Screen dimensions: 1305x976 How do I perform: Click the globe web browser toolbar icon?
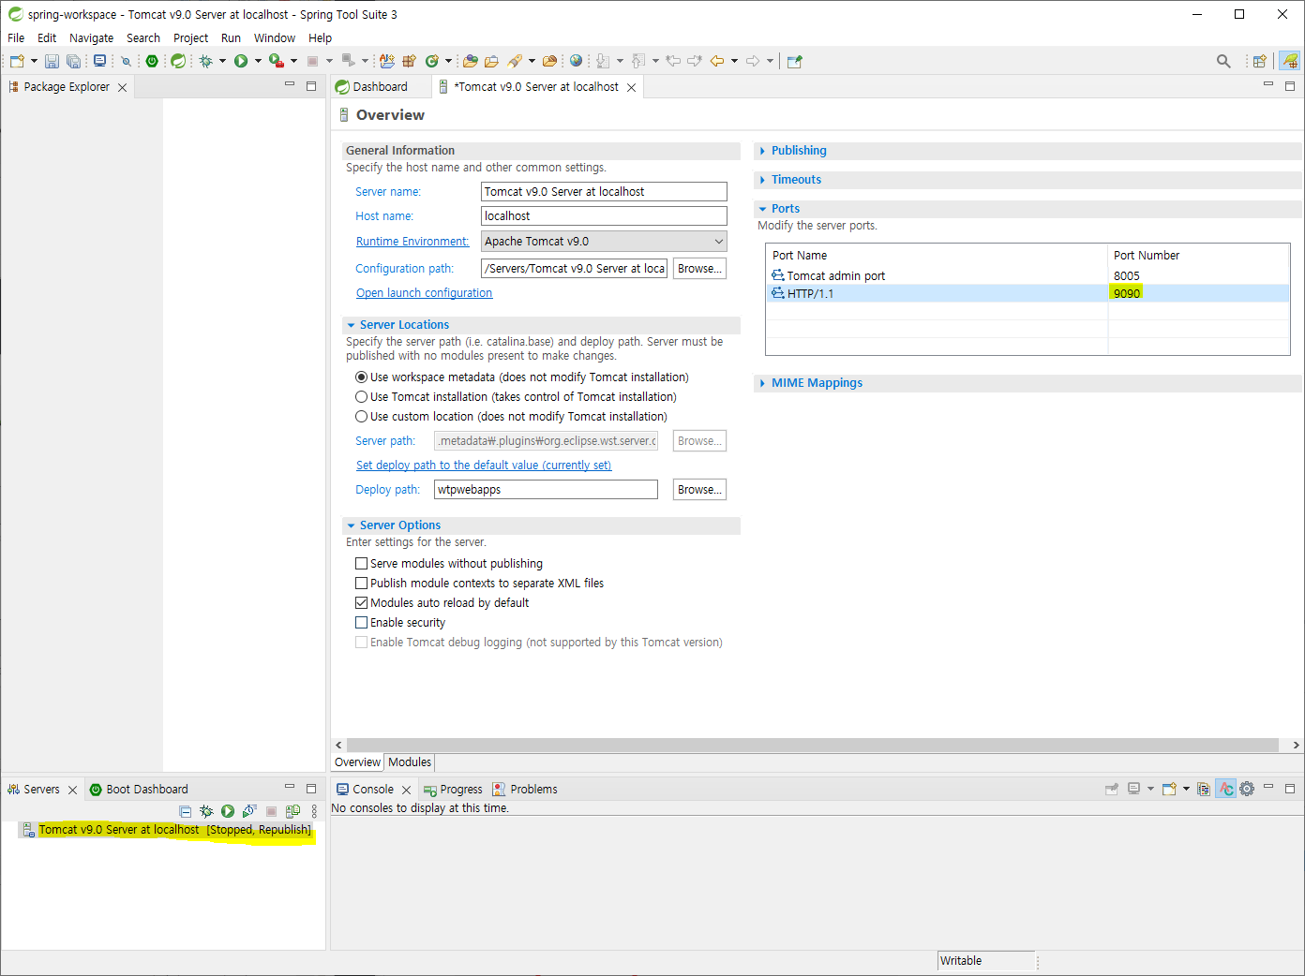click(576, 61)
